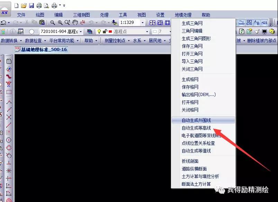The height and width of the screenshot is (202, 278).
Task: Select 自动生成等高线 from the menu
Action: (196, 128)
